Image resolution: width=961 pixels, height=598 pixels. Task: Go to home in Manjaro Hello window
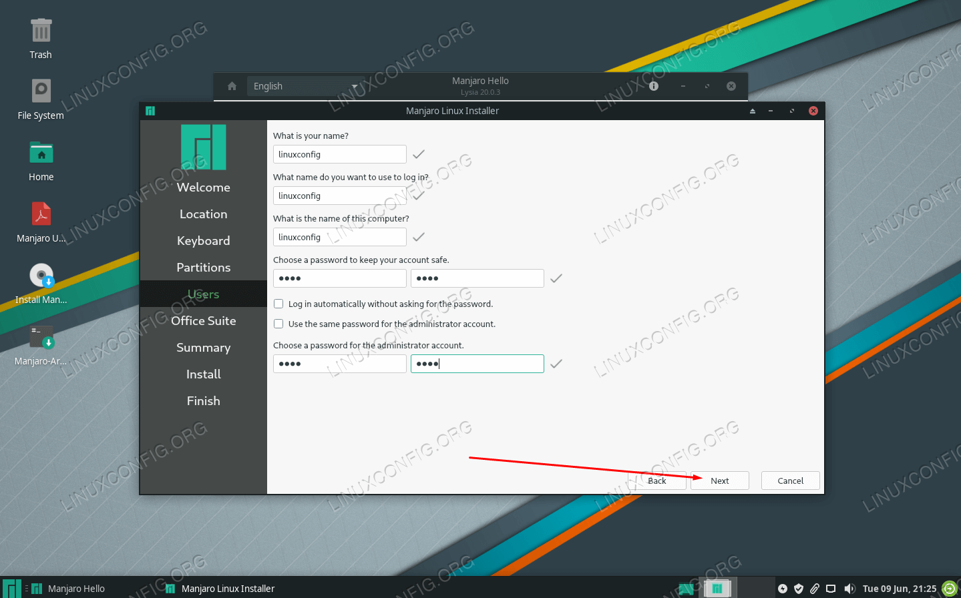(x=232, y=86)
